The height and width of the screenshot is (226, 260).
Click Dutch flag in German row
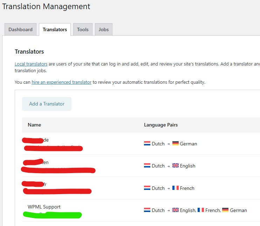pos(147,143)
